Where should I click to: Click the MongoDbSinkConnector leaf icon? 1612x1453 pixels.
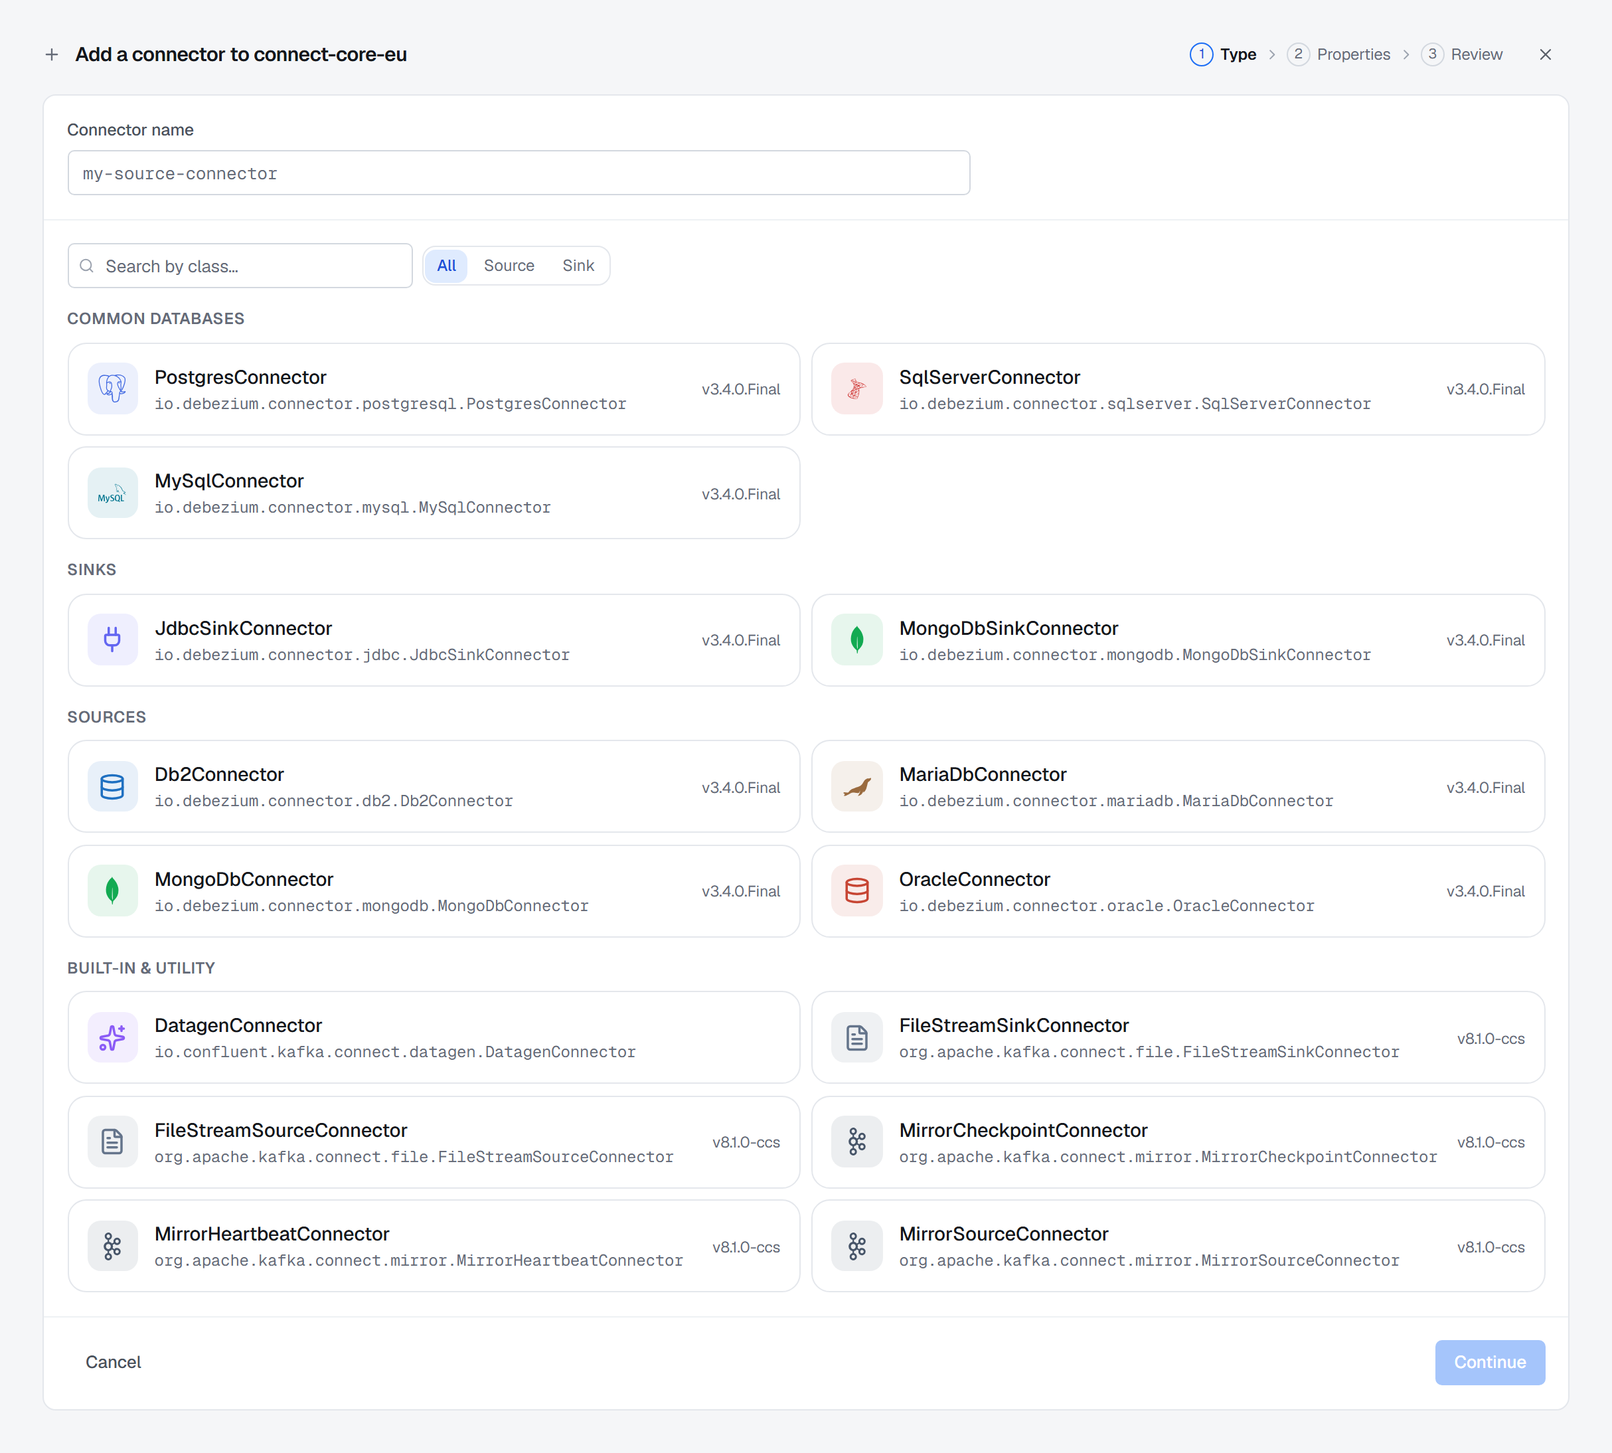[856, 640]
